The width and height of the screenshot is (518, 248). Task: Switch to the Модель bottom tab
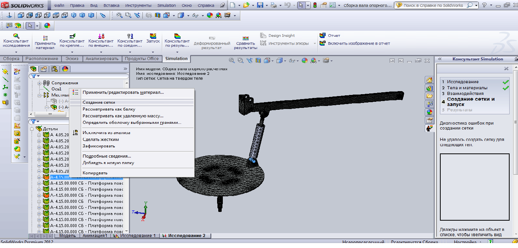coord(68,235)
